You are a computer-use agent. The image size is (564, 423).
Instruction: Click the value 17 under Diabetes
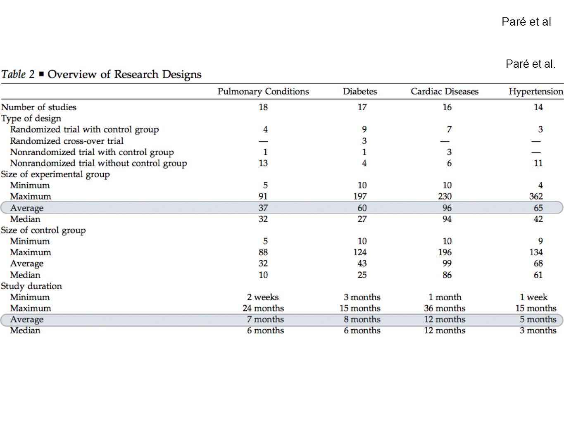click(x=362, y=107)
